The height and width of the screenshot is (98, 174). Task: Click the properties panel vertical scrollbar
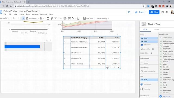[139, 76]
